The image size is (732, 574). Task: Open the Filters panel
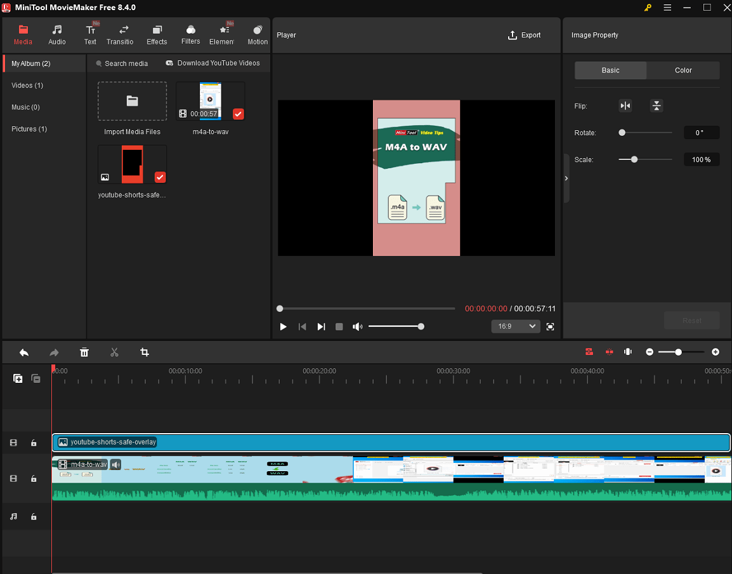click(x=190, y=34)
